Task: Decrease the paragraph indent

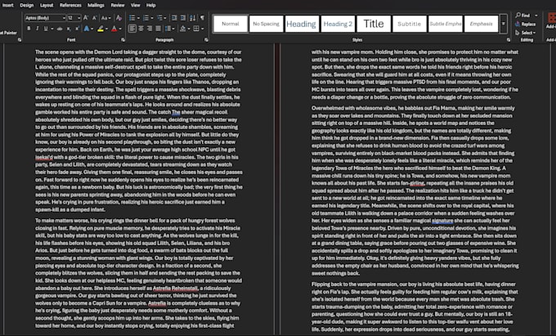Action: (x=174, y=18)
